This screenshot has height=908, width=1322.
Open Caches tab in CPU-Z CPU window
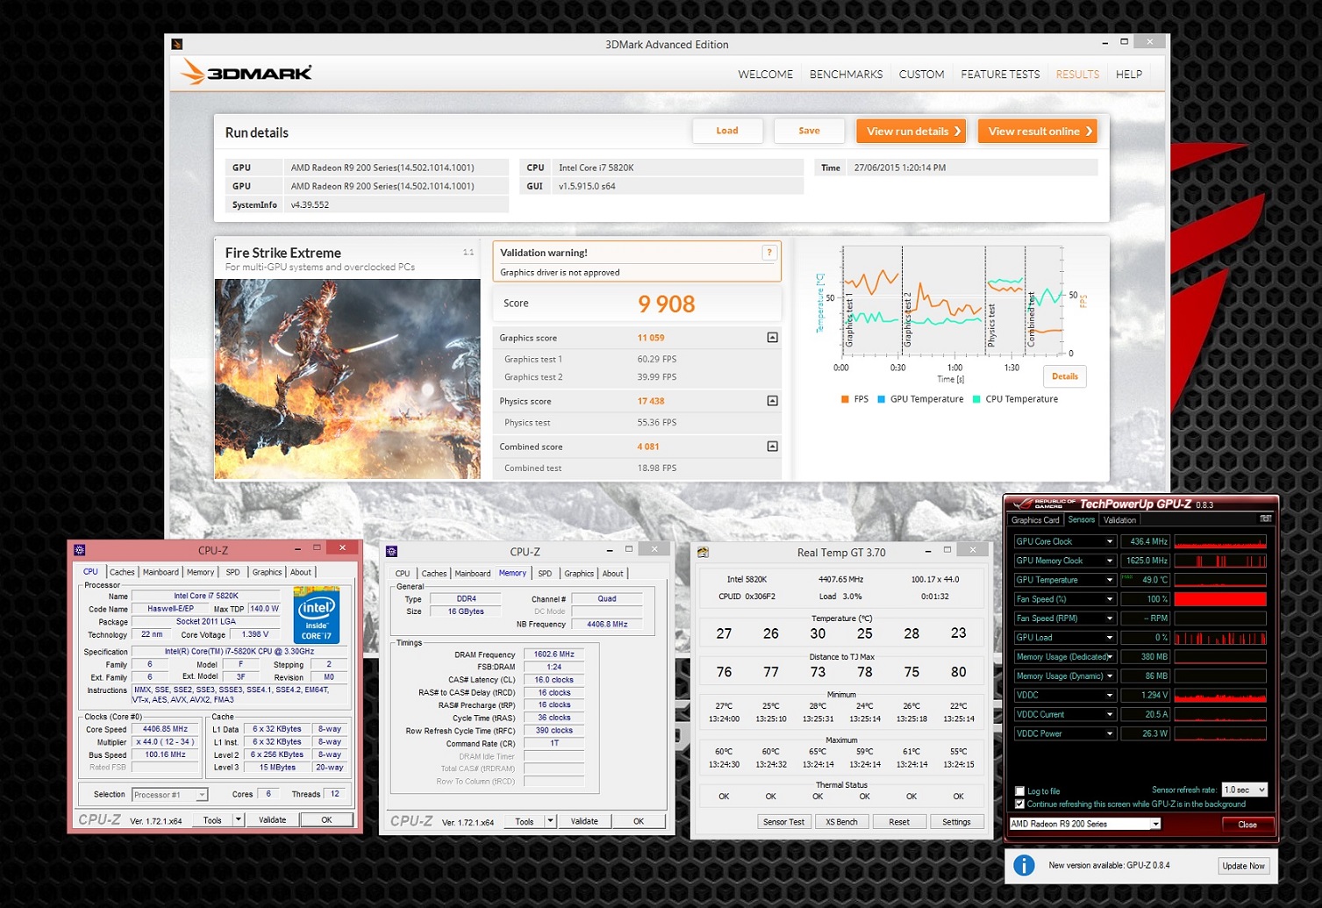click(122, 572)
